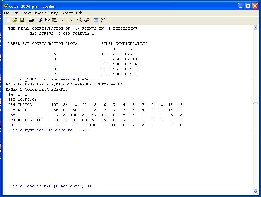
Task: Open the File menu
Action: click(7, 13)
